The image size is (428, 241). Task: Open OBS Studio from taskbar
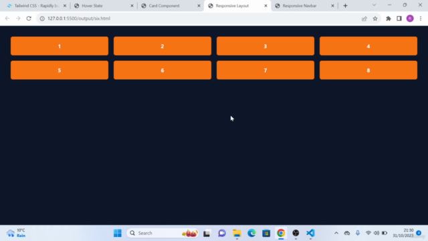(x=296, y=233)
